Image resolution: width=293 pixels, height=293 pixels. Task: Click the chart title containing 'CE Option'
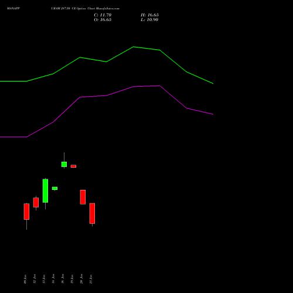(x=85, y=9)
